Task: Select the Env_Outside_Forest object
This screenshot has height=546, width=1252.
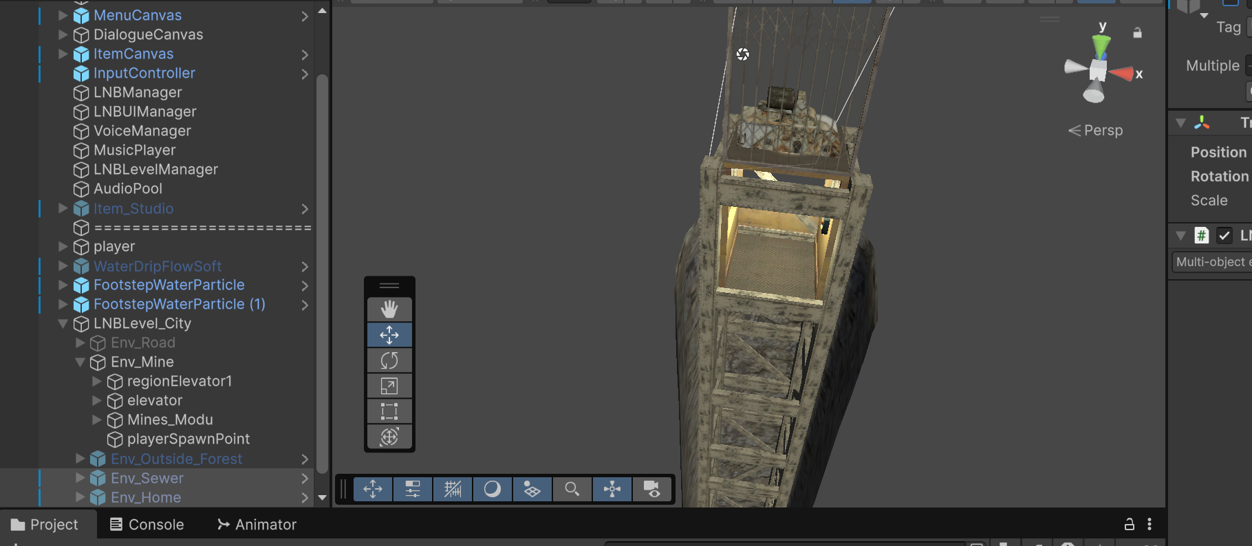Action: 177,459
